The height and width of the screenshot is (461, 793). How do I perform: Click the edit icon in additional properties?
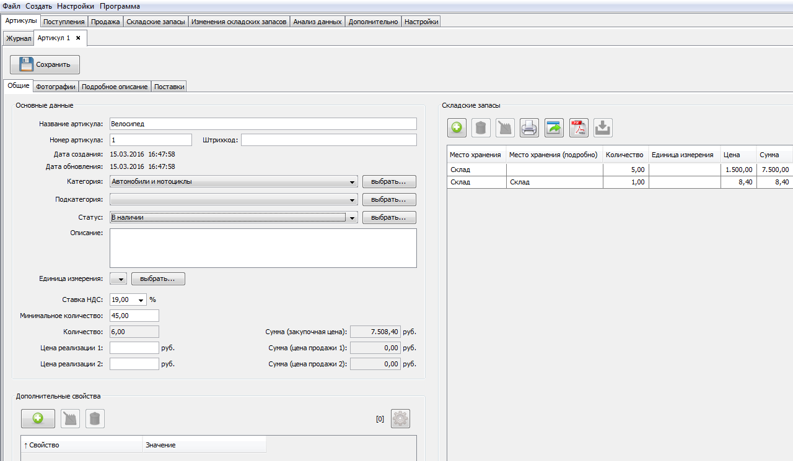tap(71, 419)
